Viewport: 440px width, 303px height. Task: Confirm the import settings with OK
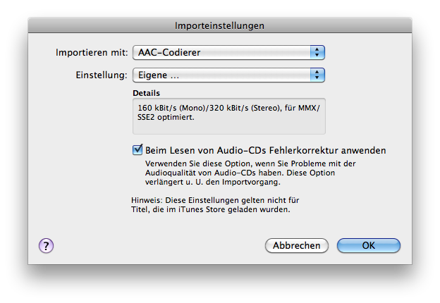[x=369, y=245]
